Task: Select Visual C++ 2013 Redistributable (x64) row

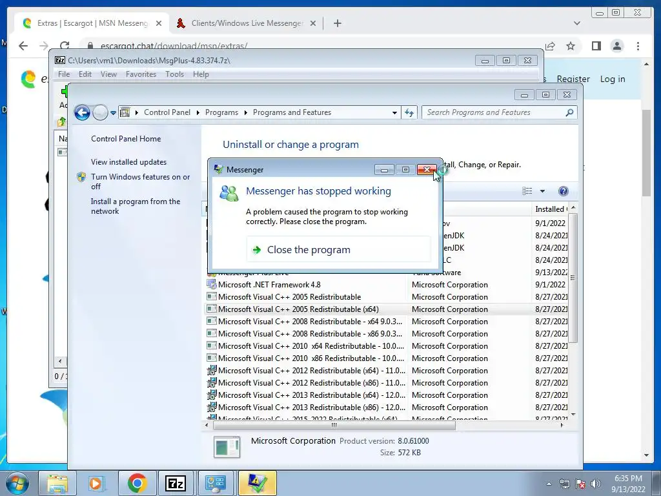Action: (387, 395)
